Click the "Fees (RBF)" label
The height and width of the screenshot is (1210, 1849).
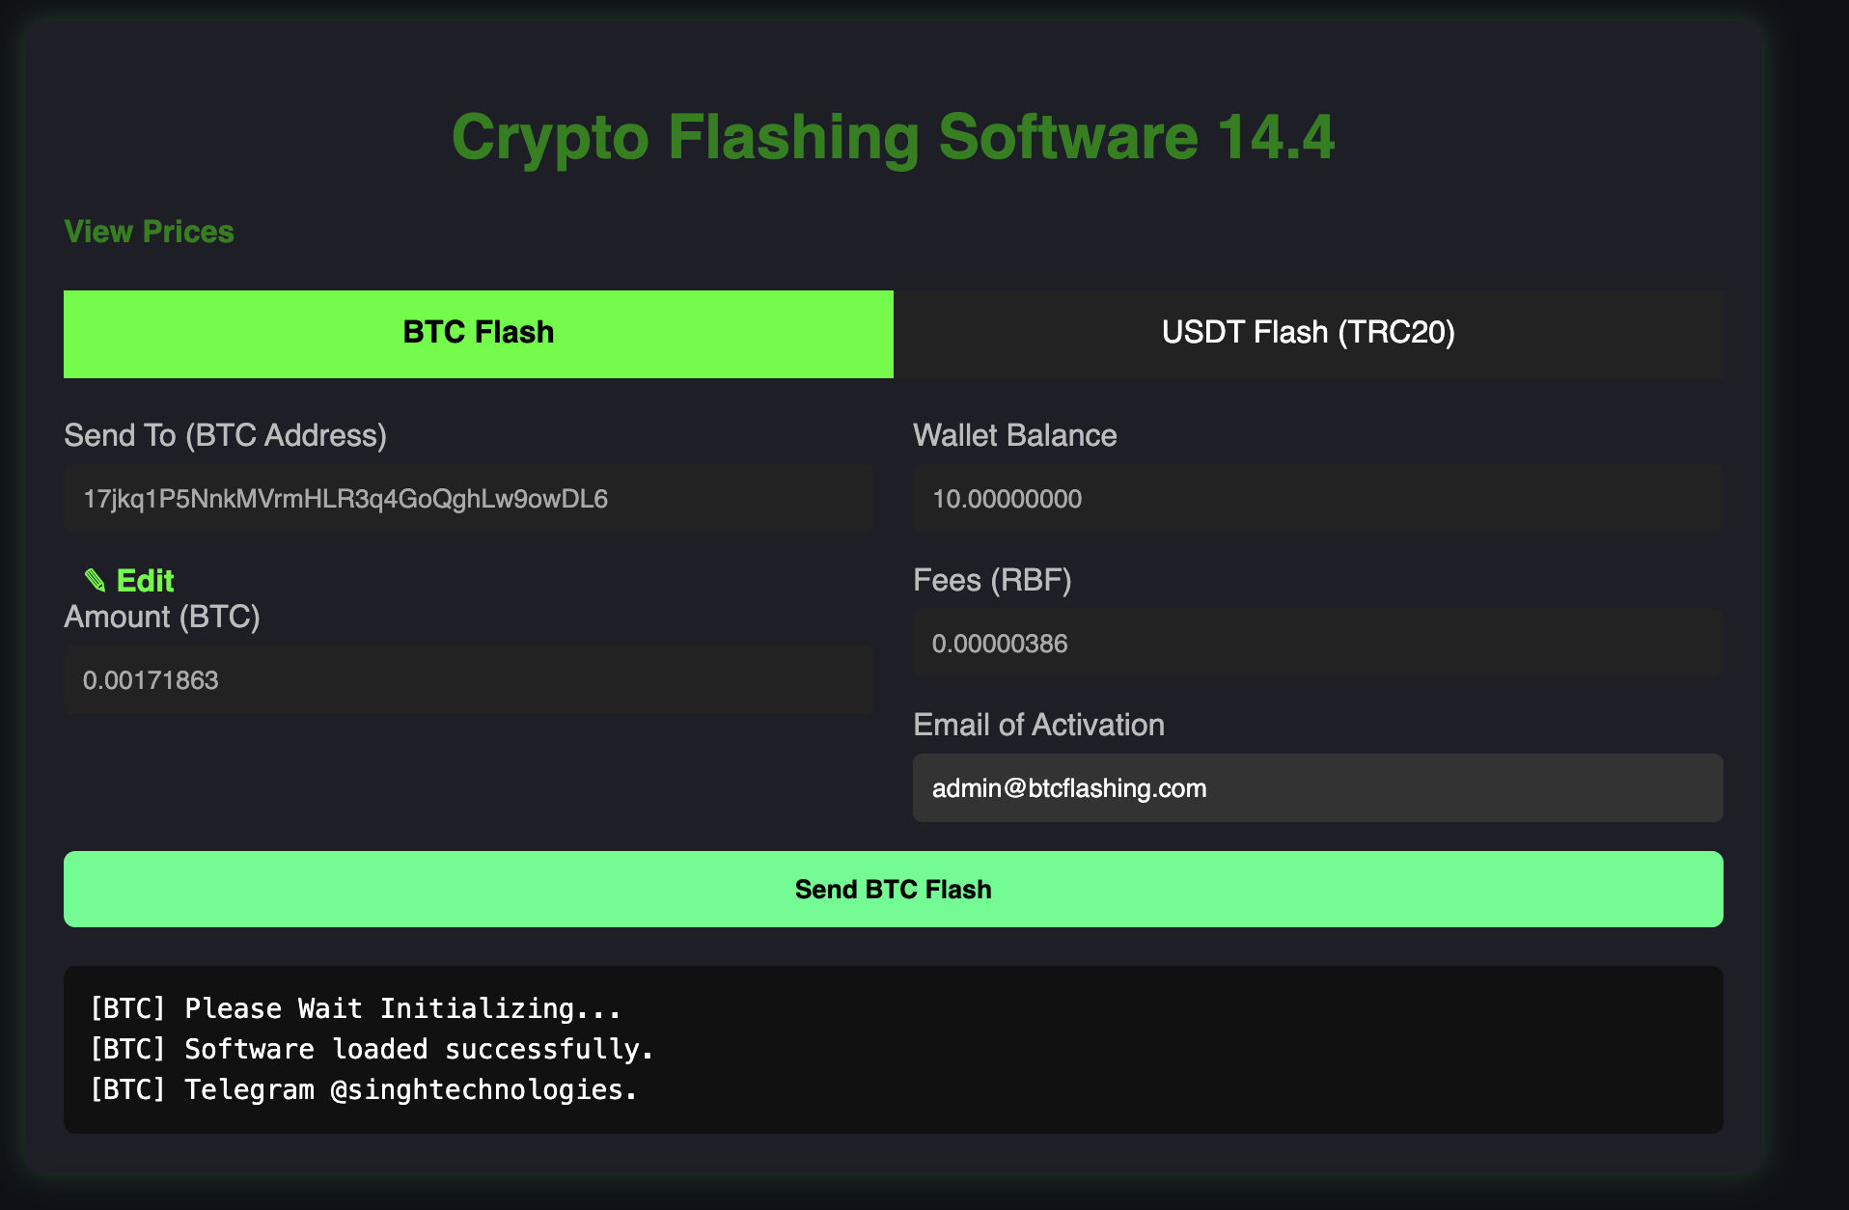[992, 580]
